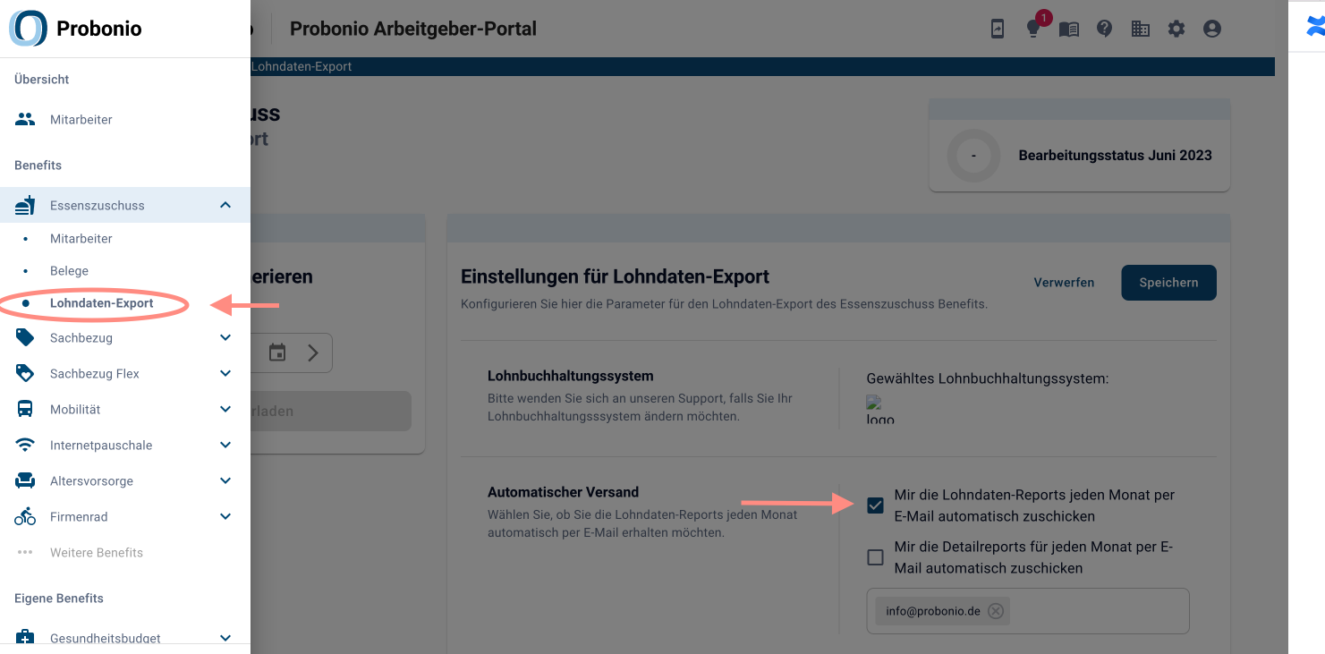The image size is (1325, 654).
Task: Expand the Altersvorsorge section chevron
Action: [225, 480]
